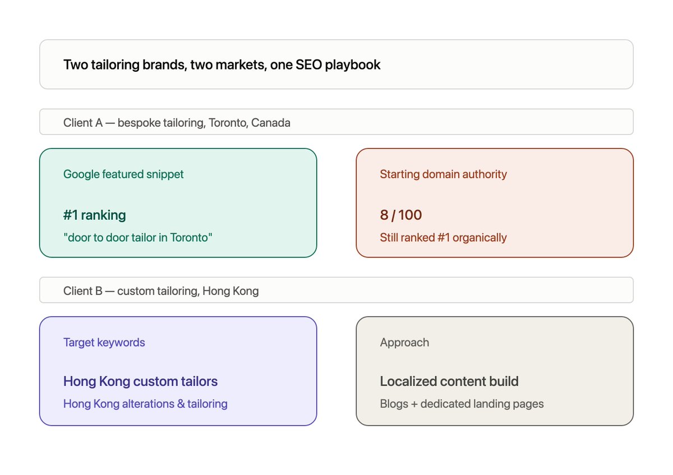Click the 'Hong Kong custom tailors' heading
The image size is (673, 475).
coord(140,381)
